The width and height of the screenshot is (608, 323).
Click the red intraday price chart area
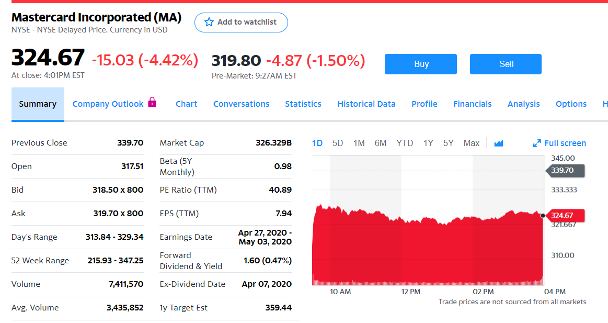(428, 251)
